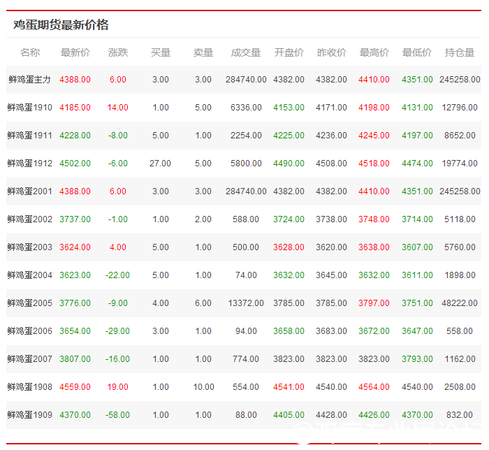Click opening price 4405.00 for 鲜鸡蛋1909

(289, 415)
